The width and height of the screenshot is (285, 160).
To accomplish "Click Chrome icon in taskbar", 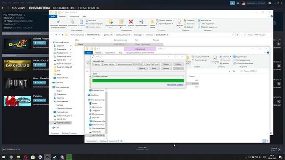I will tap(11, 157).
